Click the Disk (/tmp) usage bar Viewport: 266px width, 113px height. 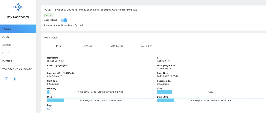click(x=210, y=100)
